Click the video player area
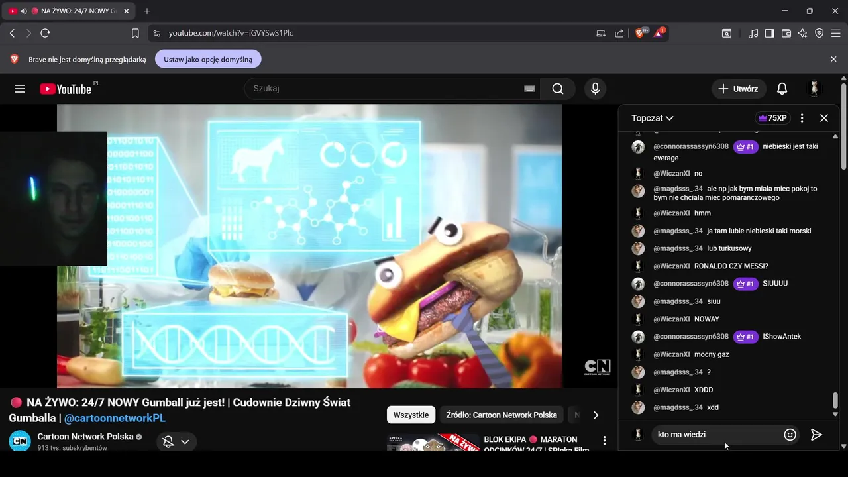Viewport: 848px width, 477px height. (x=309, y=246)
